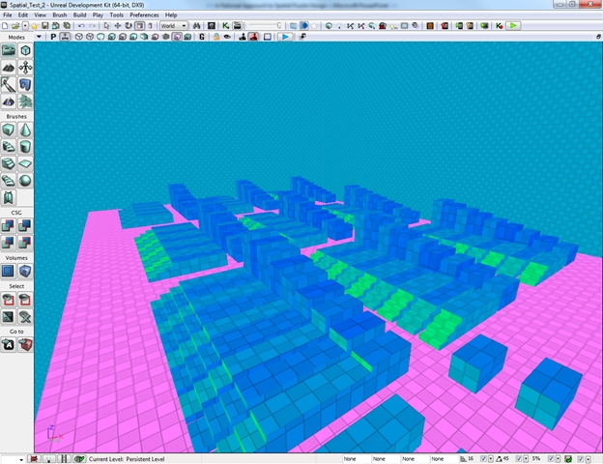Click CSG Deintersect button
The width and height of the screenshot is (603, 464).
[25, 243]
